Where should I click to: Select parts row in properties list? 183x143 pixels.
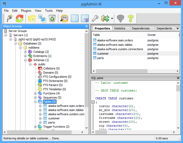tap(136, 58)
